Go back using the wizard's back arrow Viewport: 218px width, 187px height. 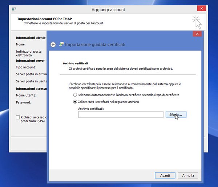pyautogui.click(x=53, y=45)
